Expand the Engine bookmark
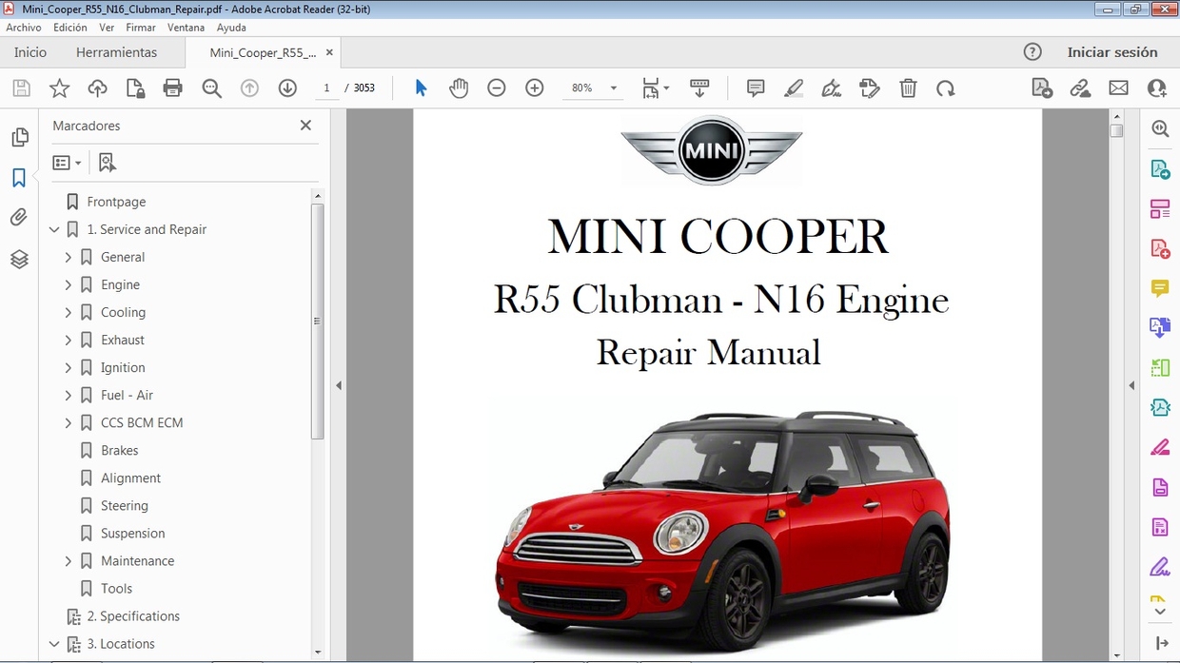1180x663 pixels. pos(68,284)
